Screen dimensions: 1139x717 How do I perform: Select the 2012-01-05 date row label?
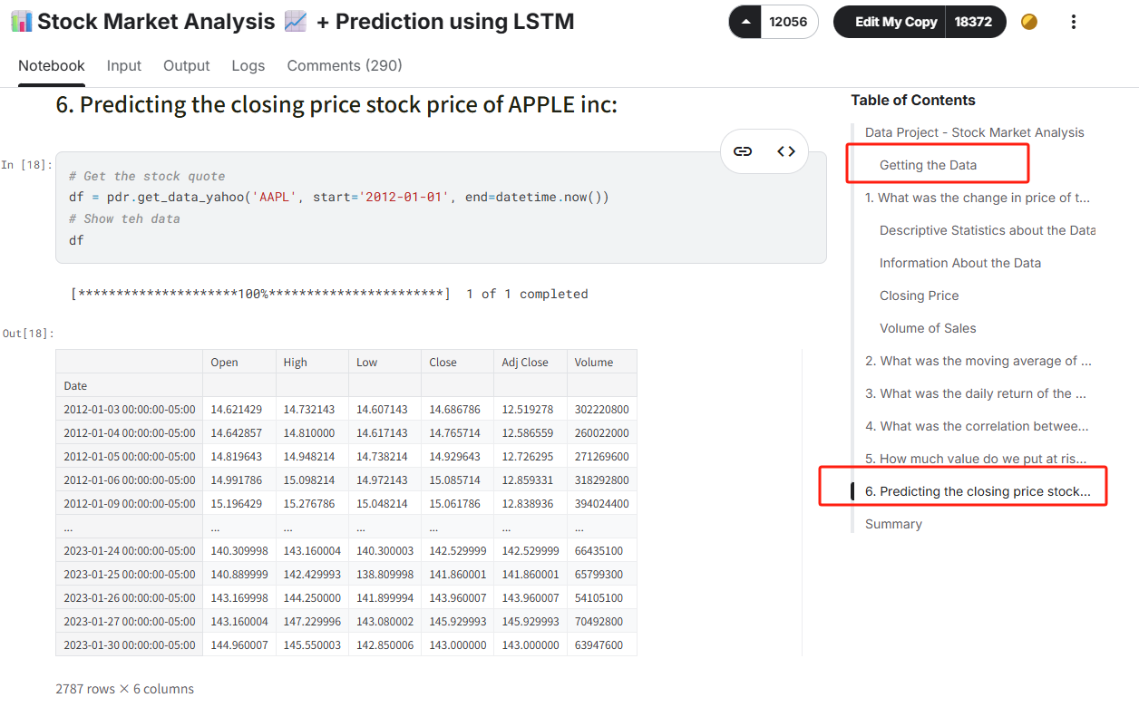(129, 456)
